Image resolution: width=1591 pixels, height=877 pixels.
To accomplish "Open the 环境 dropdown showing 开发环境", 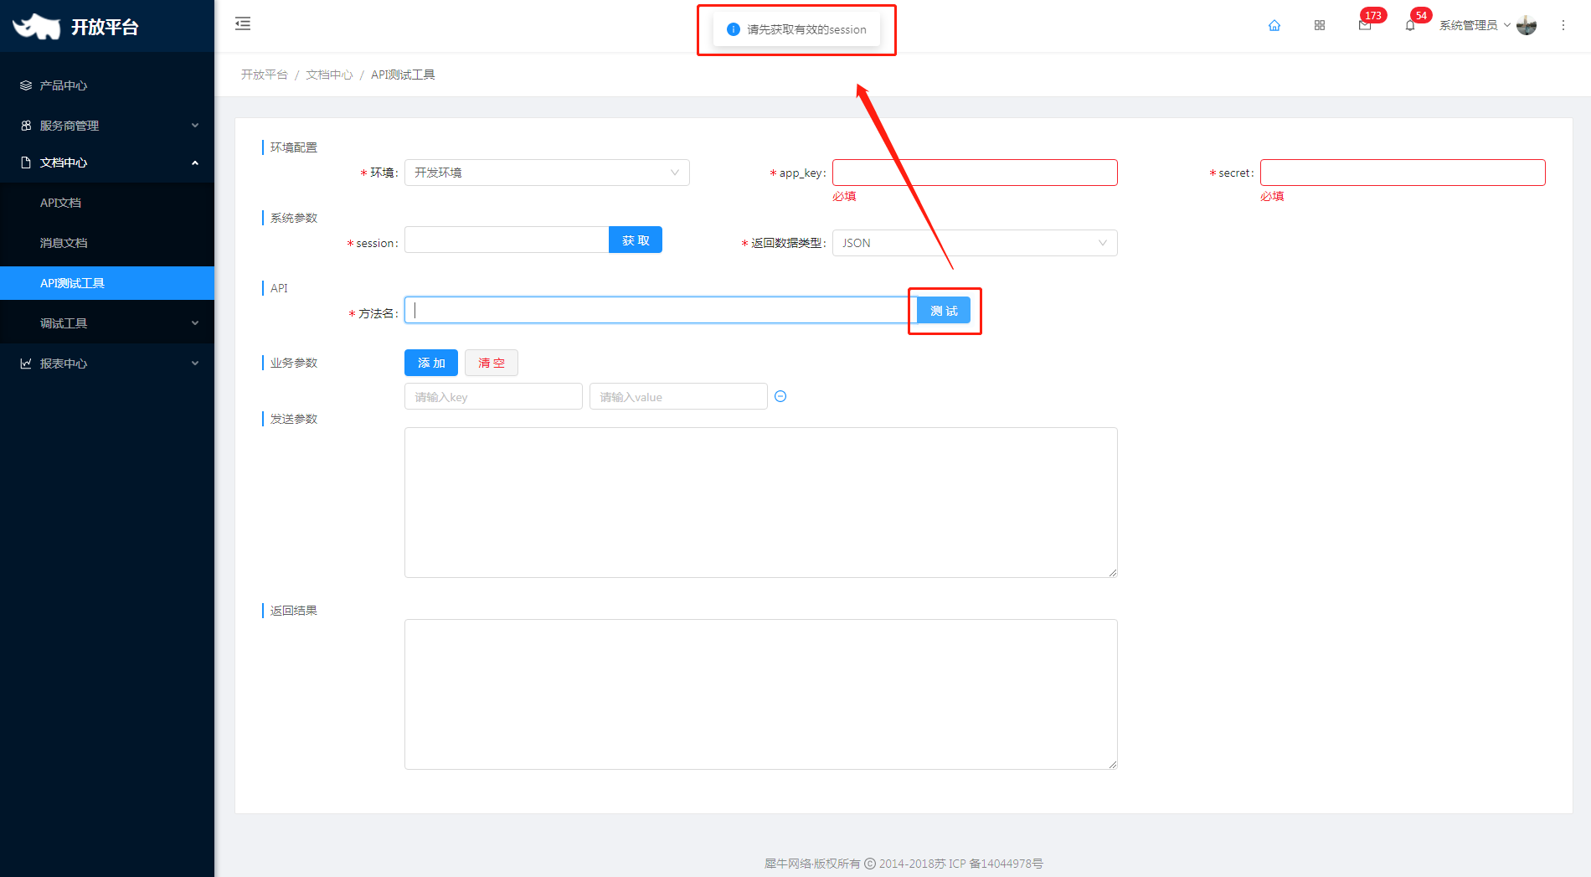I will [x=547, y=173].
